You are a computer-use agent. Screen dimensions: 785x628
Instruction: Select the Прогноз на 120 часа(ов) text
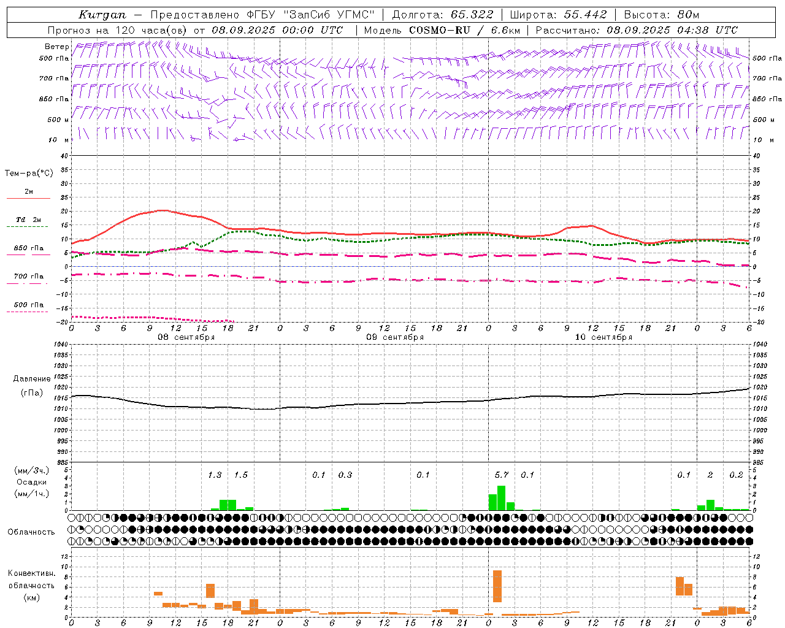tap(118, 30)
